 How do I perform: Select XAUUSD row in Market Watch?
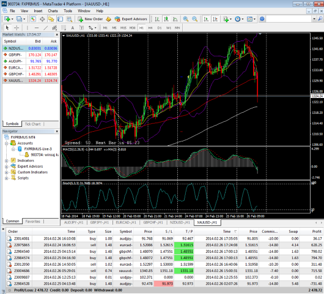pos(31,80)
